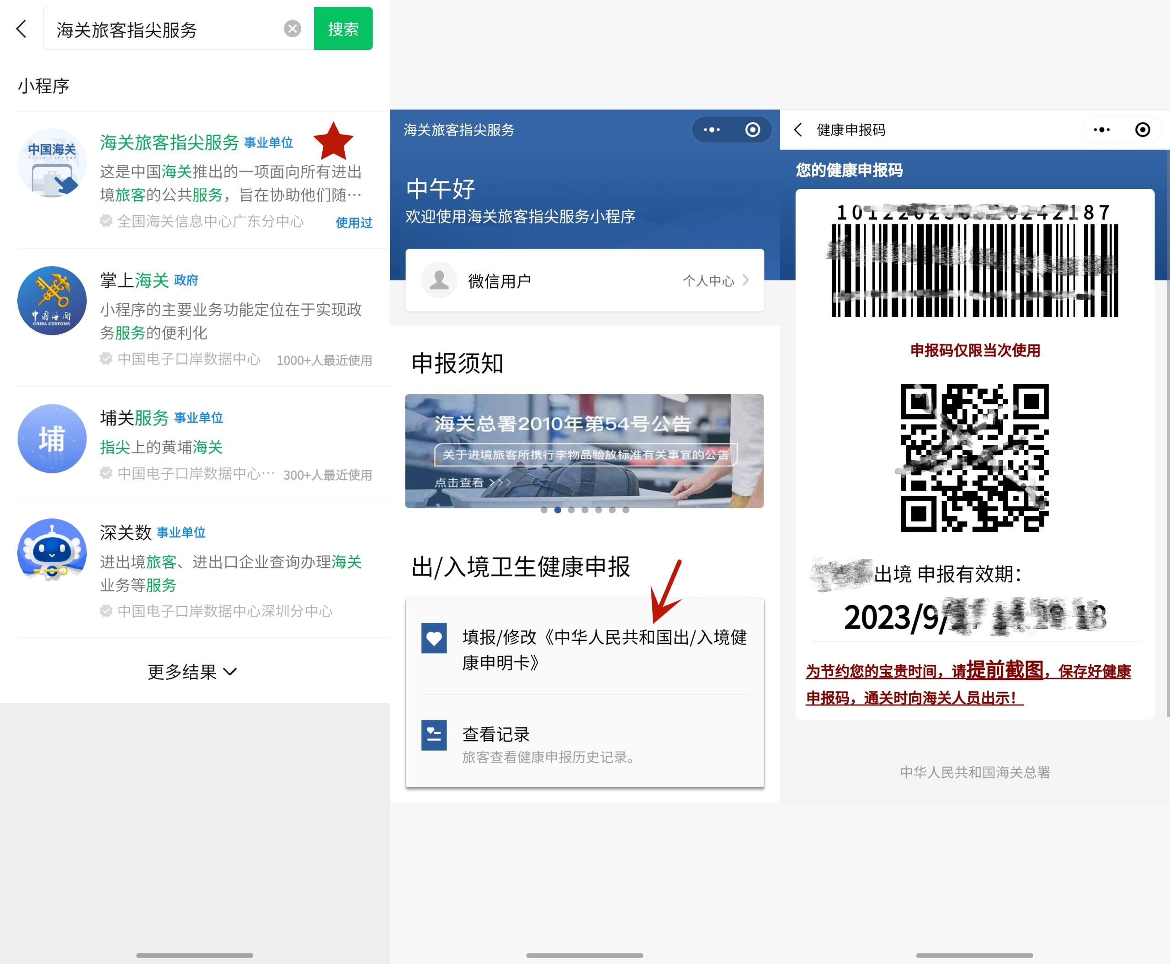Click the 您的健康申报码 heading
This screenshot has height=964, width=1170.
tap(849, 170)
